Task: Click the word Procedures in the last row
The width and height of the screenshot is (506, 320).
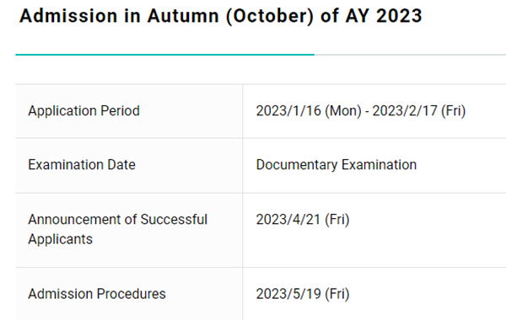Action: point(132,294)
